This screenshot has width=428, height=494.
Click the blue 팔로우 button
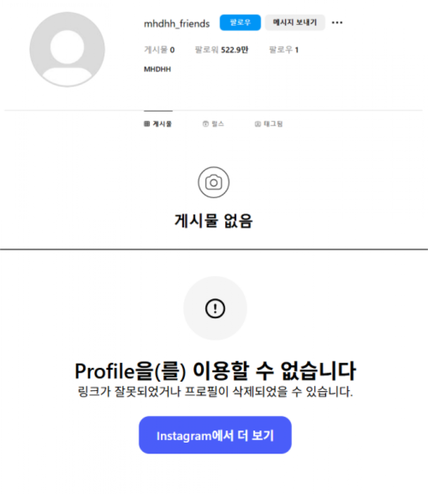pos(240,23)
